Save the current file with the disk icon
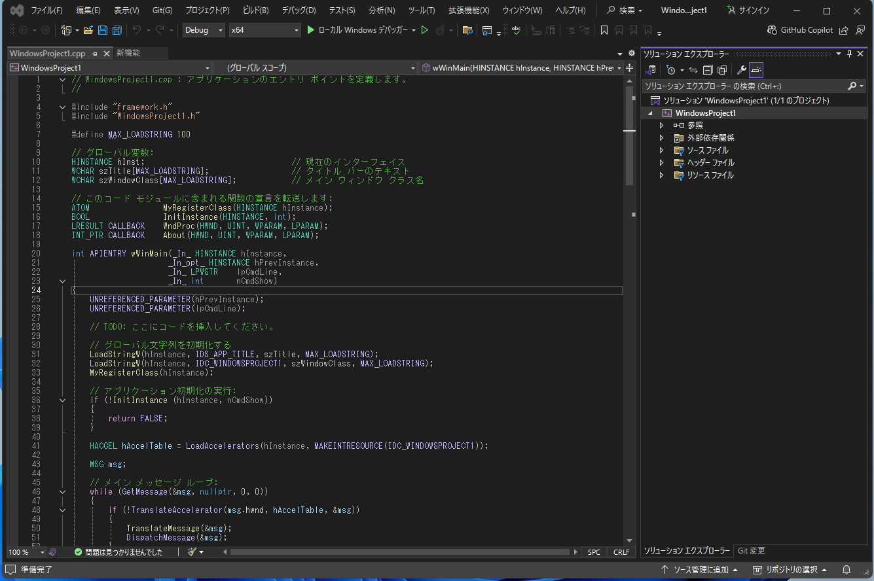This screenshot has height=581, width=874. (103, 30)
